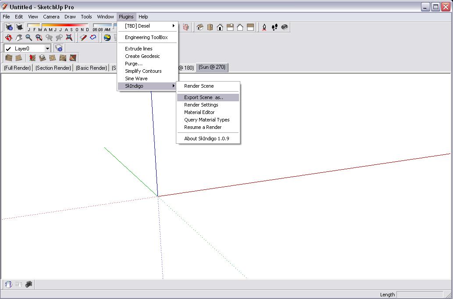Choose Engineering ToolBox from Plugins menu

(x=147, y=37)
